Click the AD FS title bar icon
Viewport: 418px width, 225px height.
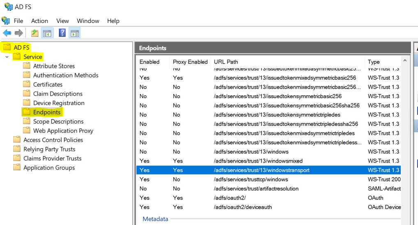[x=9, y=7]
